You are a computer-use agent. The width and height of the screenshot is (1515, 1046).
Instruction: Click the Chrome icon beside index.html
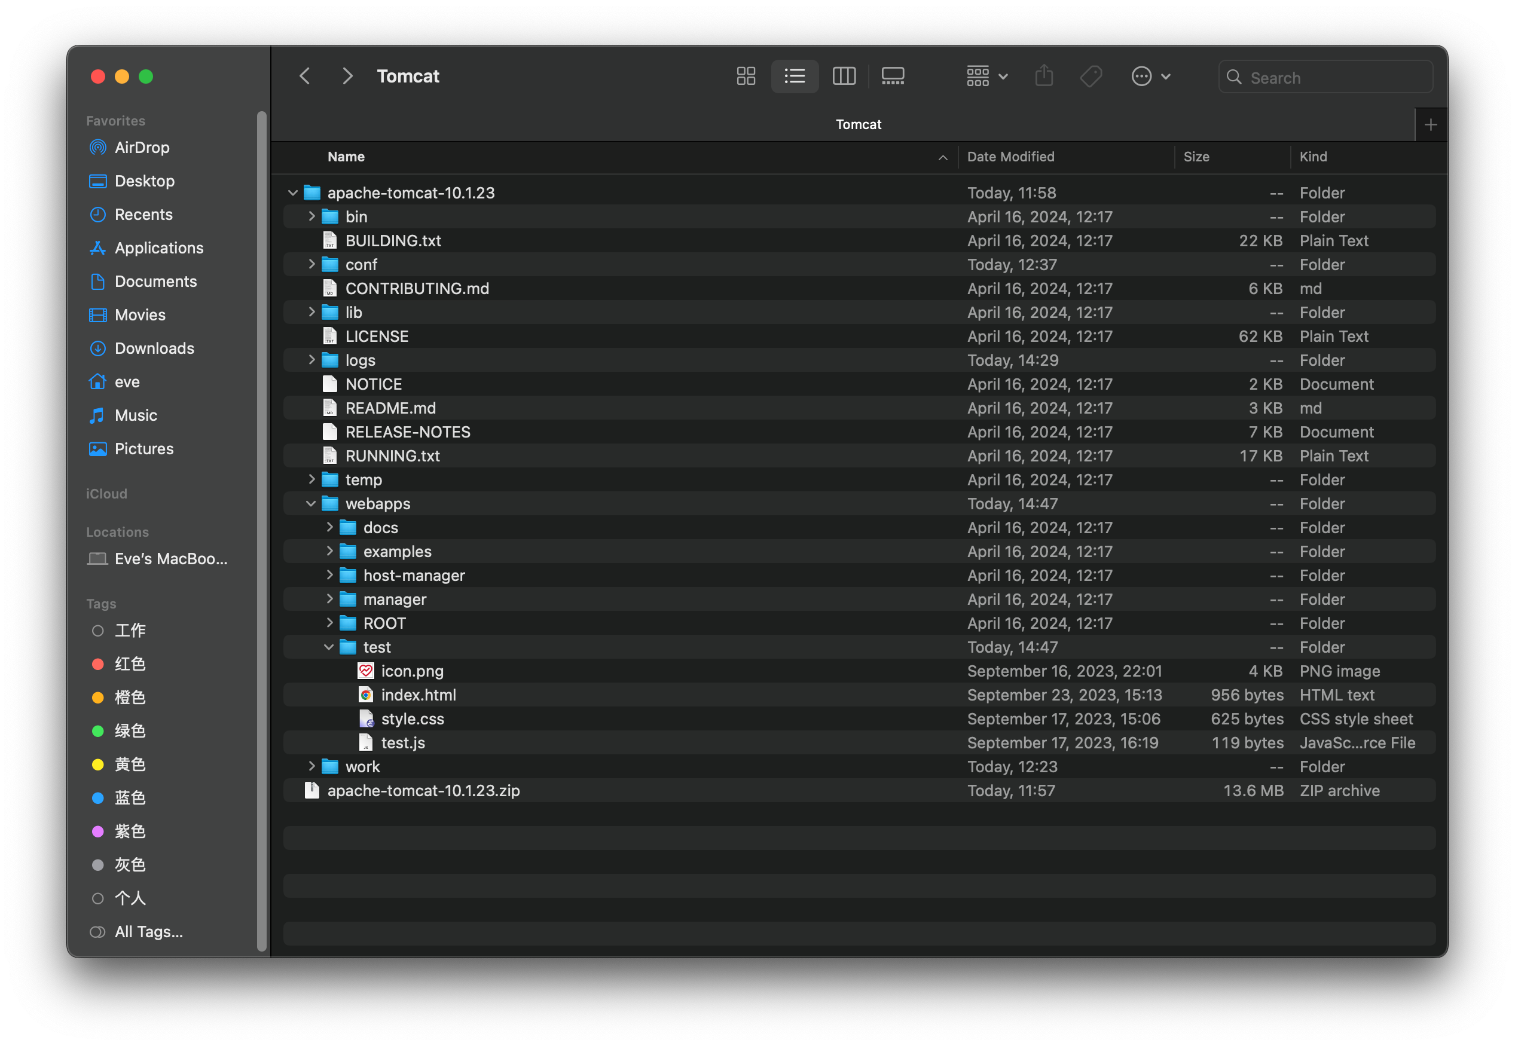pos(366,695)
